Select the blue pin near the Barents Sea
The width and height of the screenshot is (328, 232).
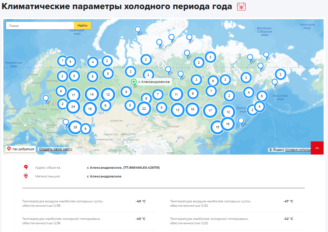[x=138, y=30]
